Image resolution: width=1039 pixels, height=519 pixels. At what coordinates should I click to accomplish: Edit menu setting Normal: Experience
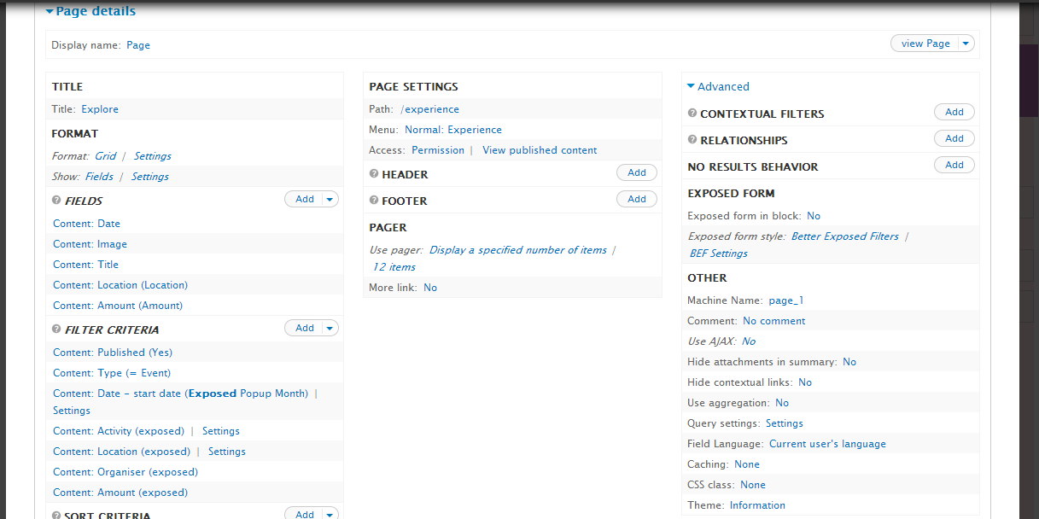pyautogui.click(x=453, y=130)
